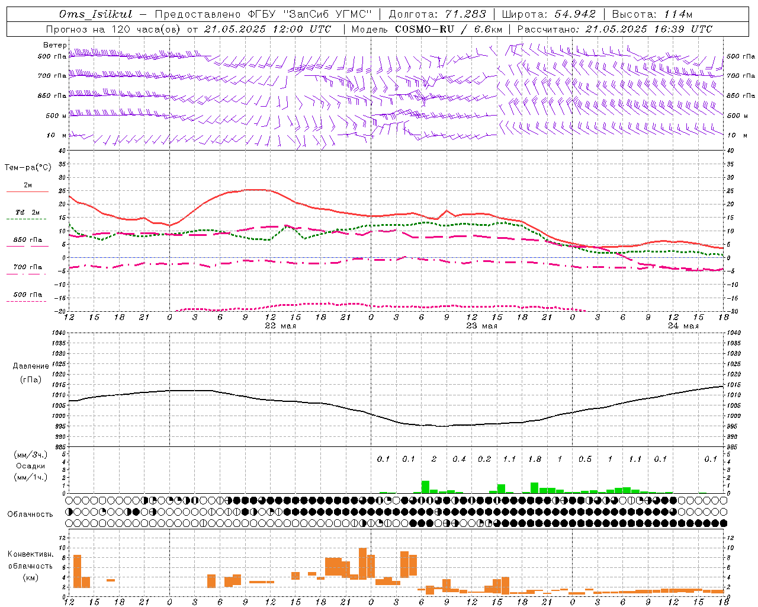The image size is (758, 607).
Task: Click the Облачность cloud cover label
Action: [30, 514]
